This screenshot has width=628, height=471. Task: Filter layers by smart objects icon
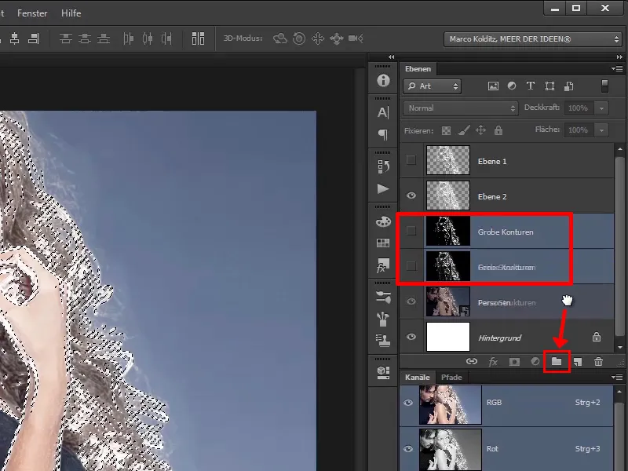(568, 86)
